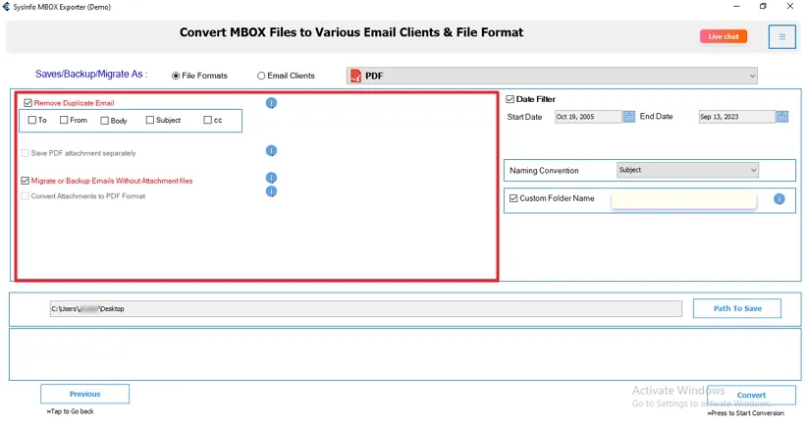Click the Start Date field showing Oct 19, 2005
Image resolution: width=805 pixels, height=429 pixels.
point(587,117)
